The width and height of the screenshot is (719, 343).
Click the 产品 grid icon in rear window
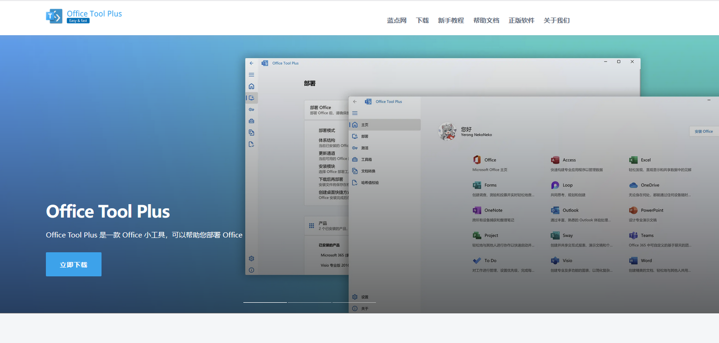coord(312,226)
